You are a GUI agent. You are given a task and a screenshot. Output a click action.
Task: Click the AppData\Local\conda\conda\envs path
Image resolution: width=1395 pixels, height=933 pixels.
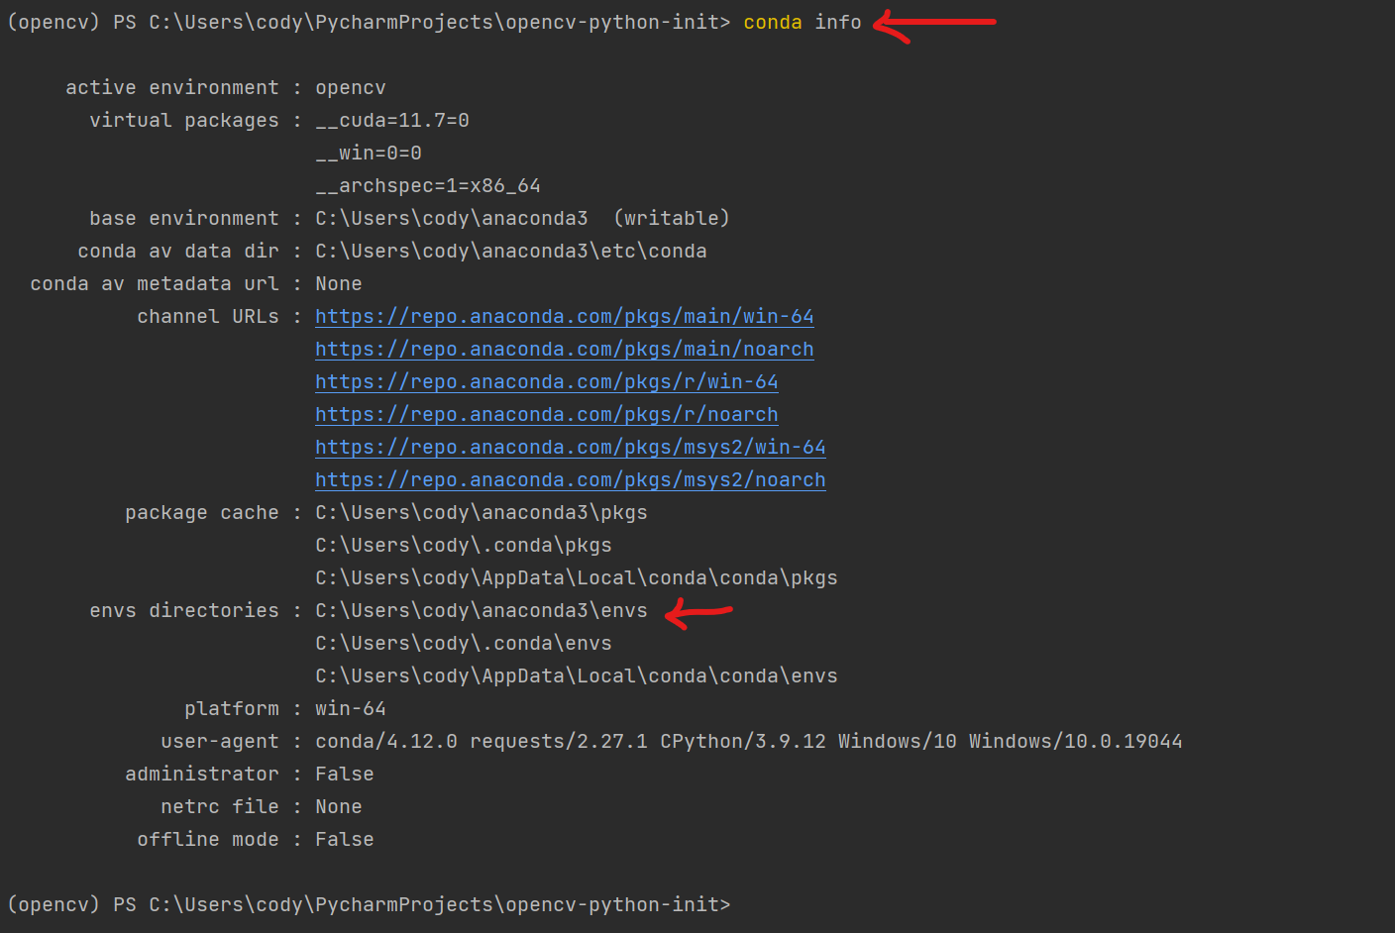click(576, 676)
